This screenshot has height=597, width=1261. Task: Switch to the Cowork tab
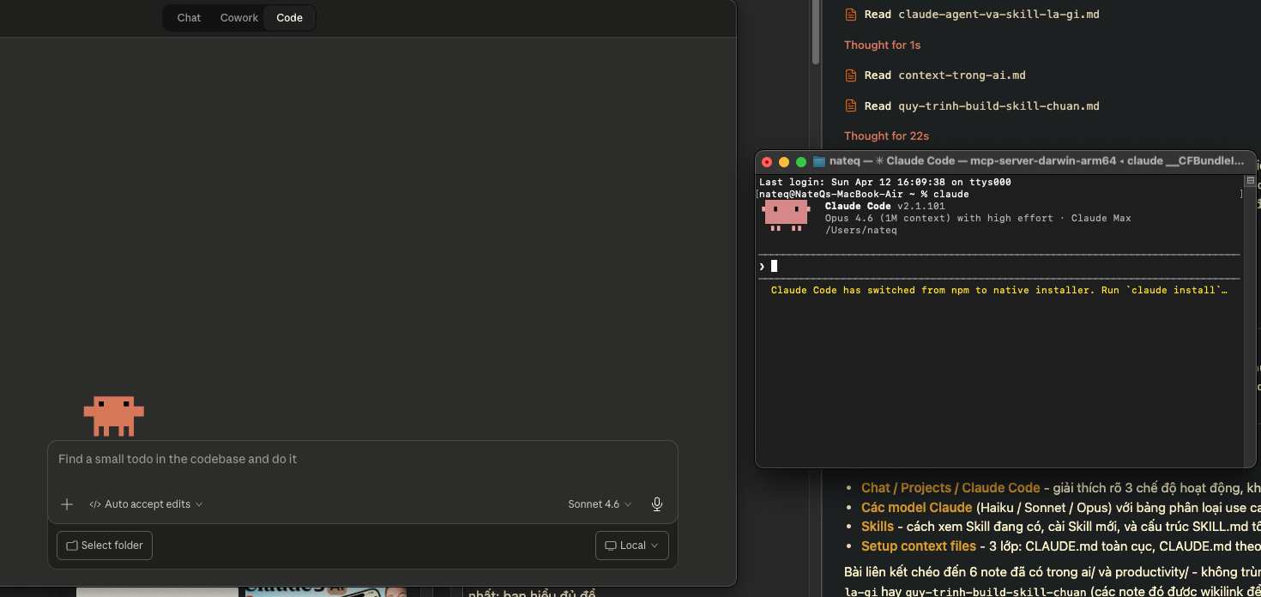[239, 18]
